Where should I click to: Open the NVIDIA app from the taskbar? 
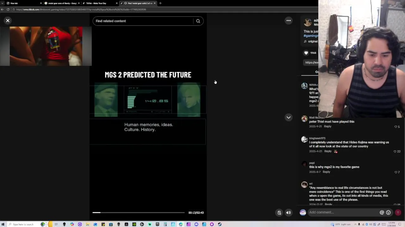coord(134,224)
